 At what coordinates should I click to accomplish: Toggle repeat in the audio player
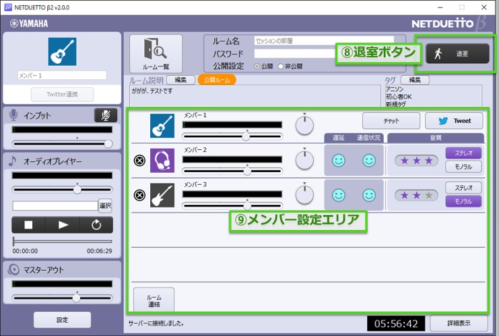click(x=96, y=225)
